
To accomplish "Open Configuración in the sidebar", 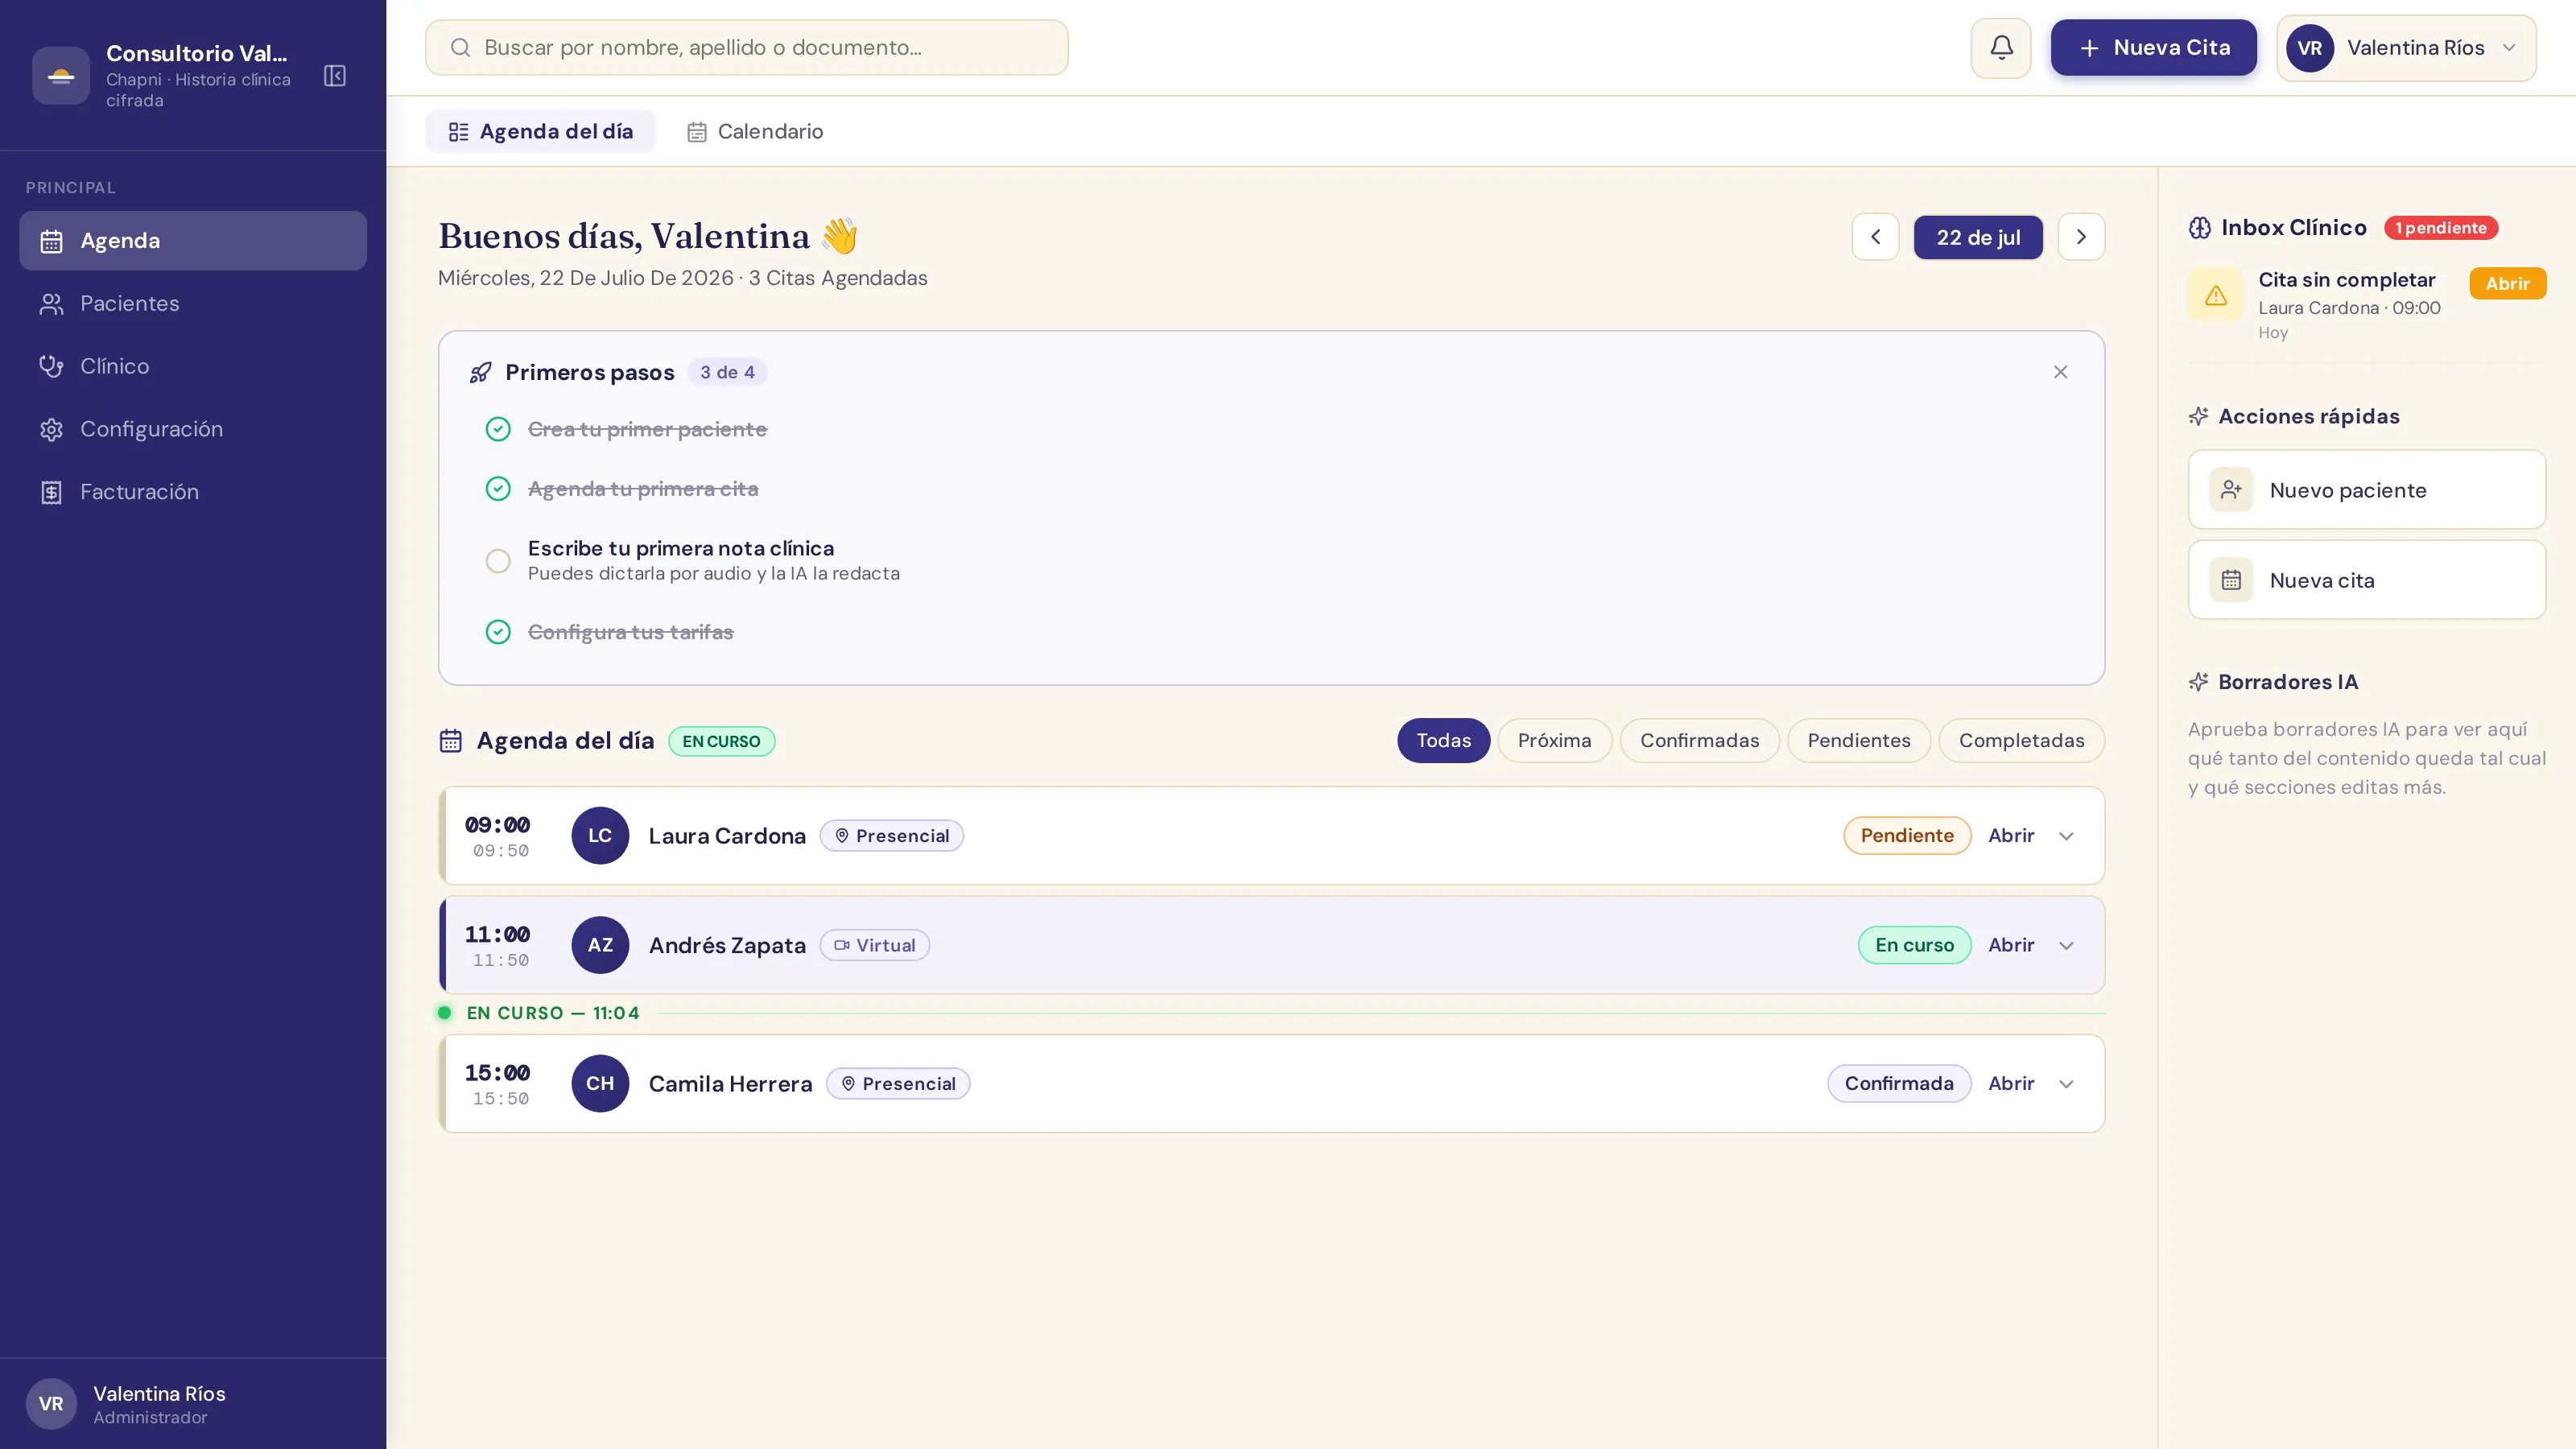I will pyautogui.click(x=193, y=429).
